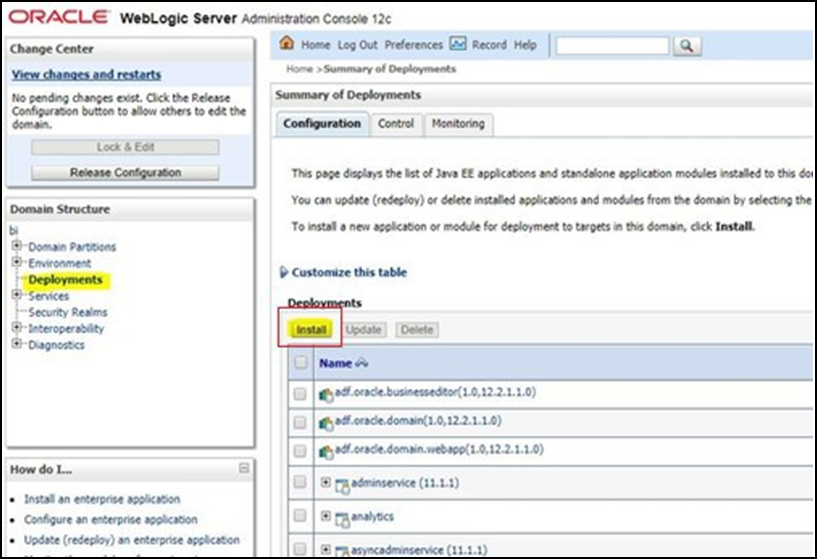Check the analytics row checkbox

coord(300,515)
